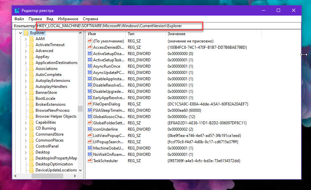Select the MachineOobeU... DWORD icon
This screenshot has height=190, width=311.
coord(90,148)
